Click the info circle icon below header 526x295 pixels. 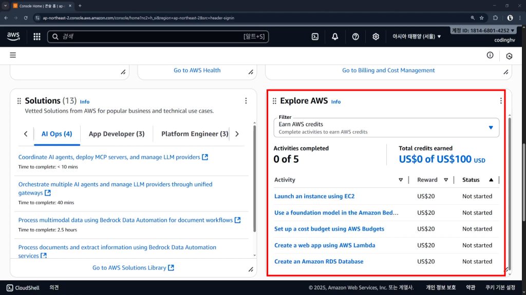(x=490, y=55)
